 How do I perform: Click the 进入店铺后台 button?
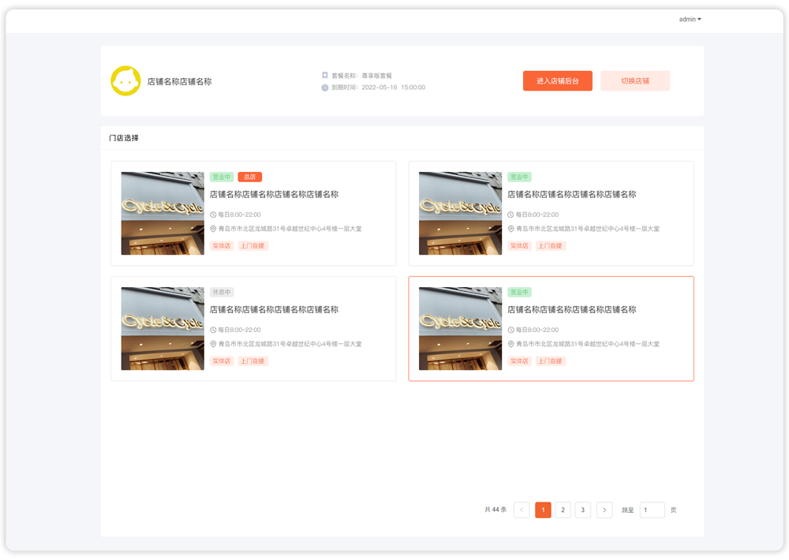558,81
